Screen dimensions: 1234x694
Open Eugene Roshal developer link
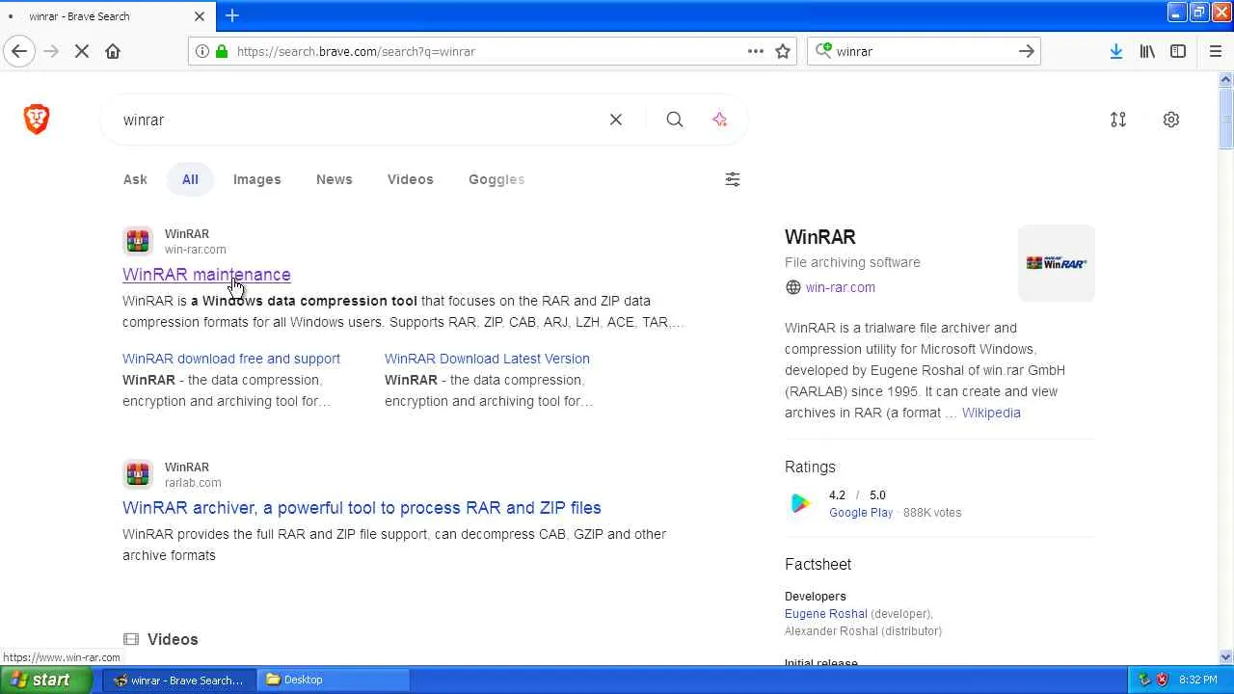826,614
